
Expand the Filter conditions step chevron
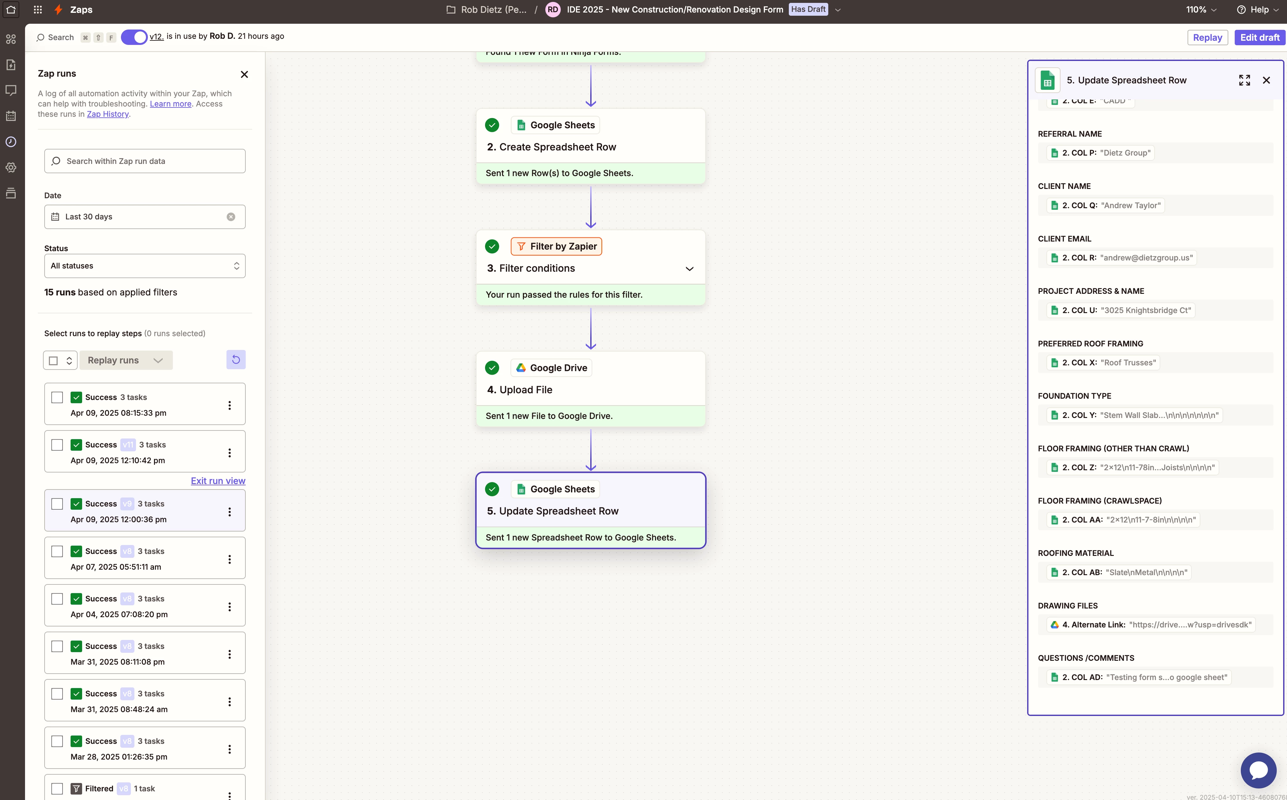click(x=689, y=269)
